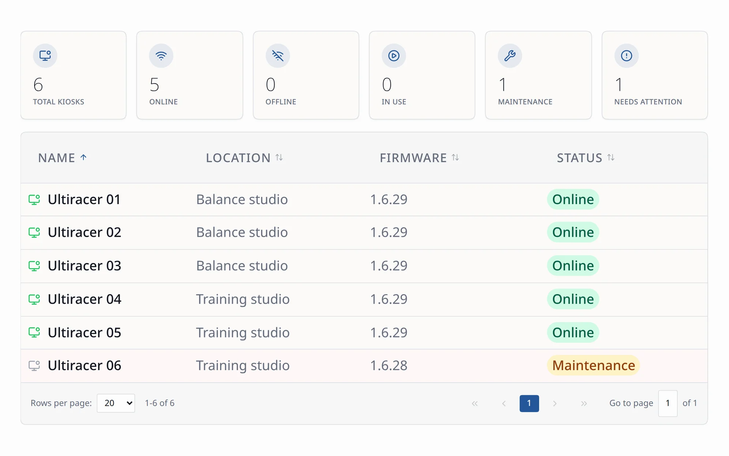Viewport: 729px width, 456px height.
Task: Click the Online badge for Ultiracer 04
Action: 573,299
